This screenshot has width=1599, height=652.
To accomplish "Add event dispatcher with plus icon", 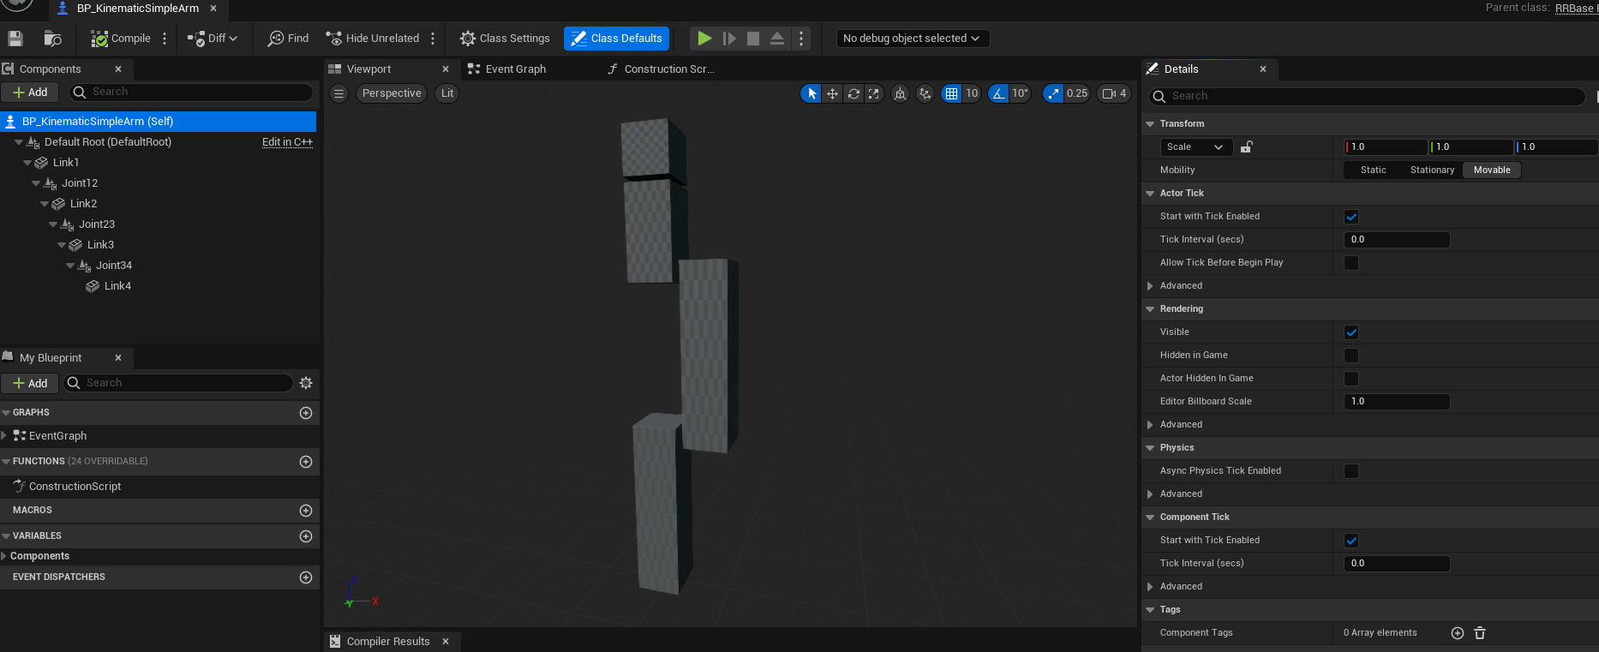I will point(306,577).
